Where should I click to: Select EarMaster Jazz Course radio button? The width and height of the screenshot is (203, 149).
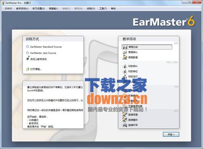pyautogui.click(x=28, y=53)
